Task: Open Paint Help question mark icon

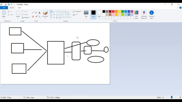Action: (x=180, y=8)
